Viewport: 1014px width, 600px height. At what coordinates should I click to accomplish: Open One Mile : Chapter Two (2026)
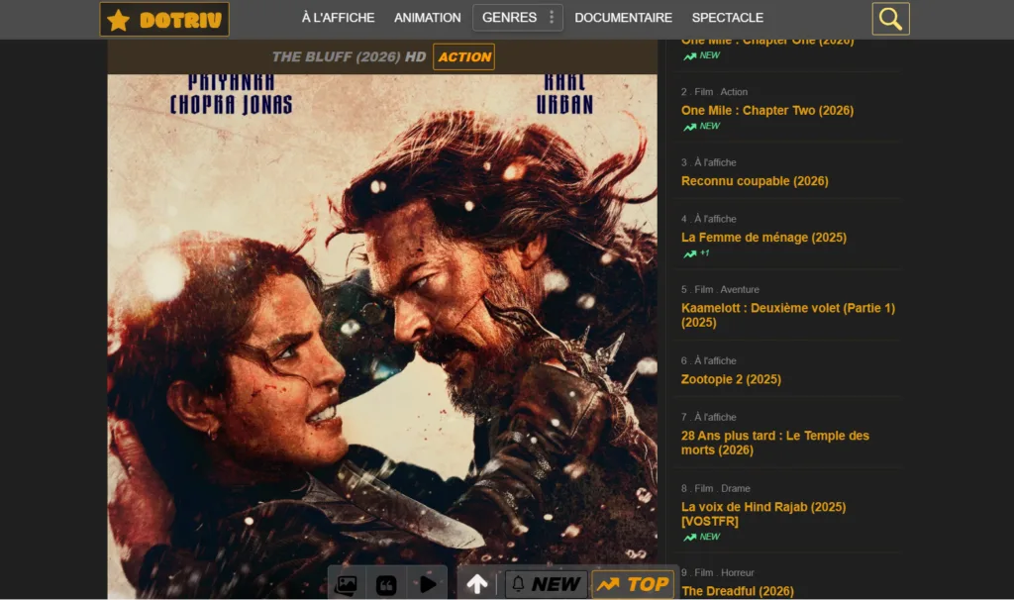(x=766, y=111)
